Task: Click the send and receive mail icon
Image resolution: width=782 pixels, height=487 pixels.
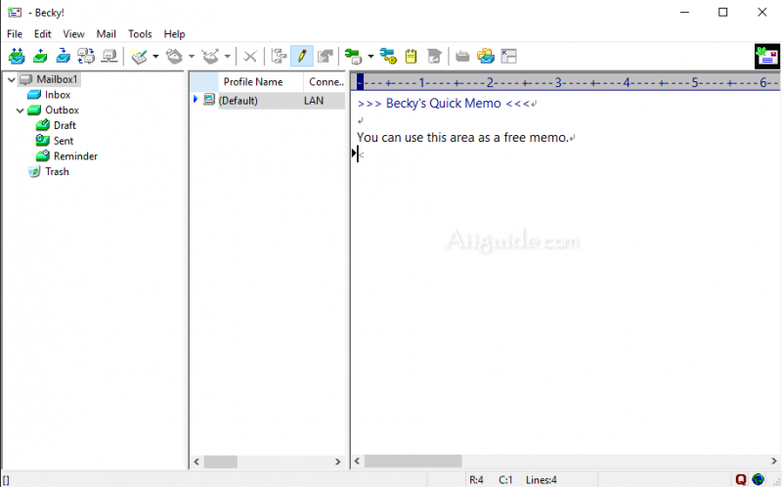Action: (x=17, y=56)
